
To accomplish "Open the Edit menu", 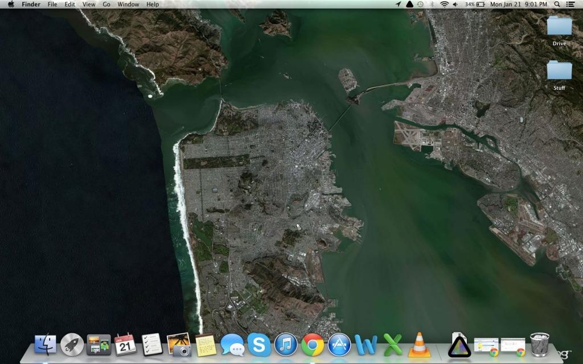I will click(x=70, y=5).
